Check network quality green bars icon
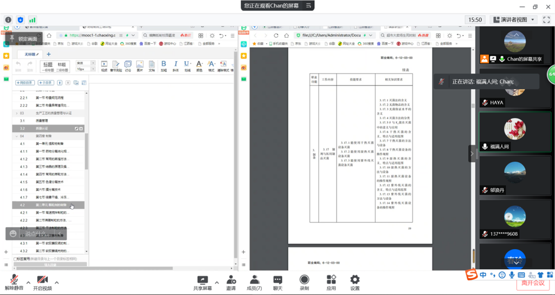555x295 pixels. (x=32, y=20)
